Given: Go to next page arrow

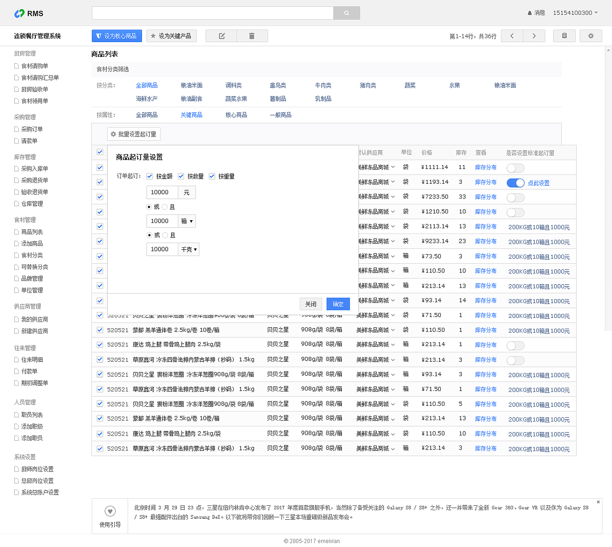Looking at the screenshot, I should coord(534,36).
